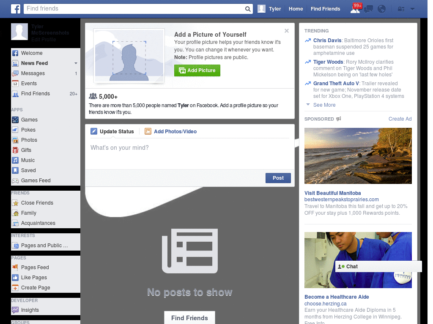Click the Pages and Public feed icon
Viewport: 433px width, 324px height.
(x=15, y=246)
